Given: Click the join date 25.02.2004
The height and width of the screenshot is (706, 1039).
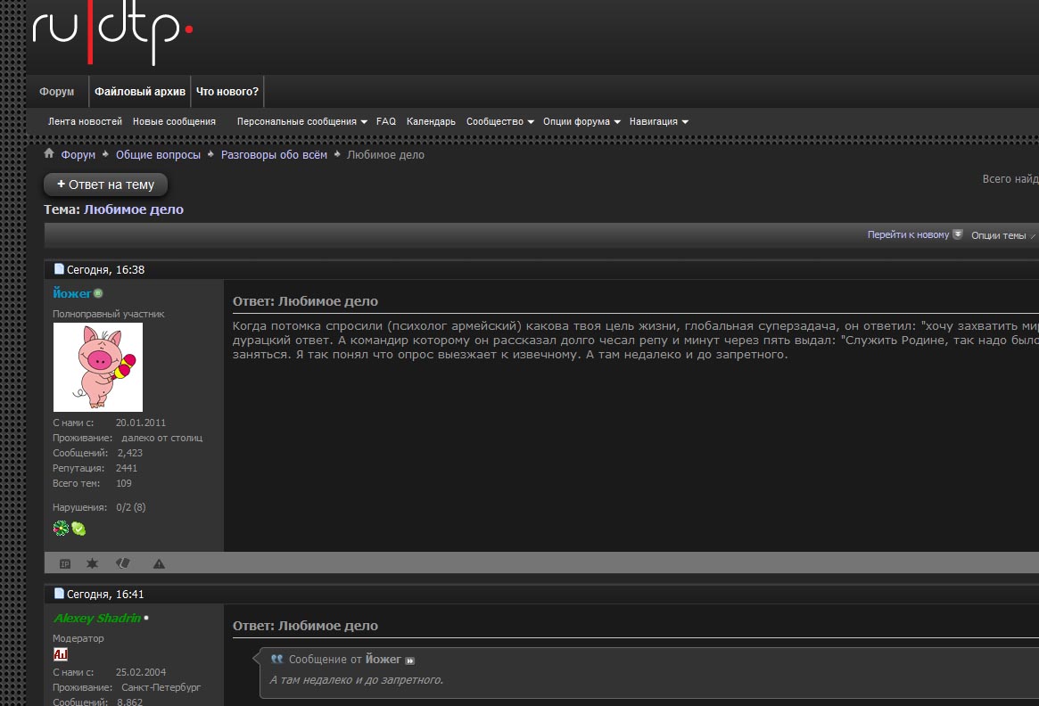Looking at the screenshot, I should pos(141,672).
